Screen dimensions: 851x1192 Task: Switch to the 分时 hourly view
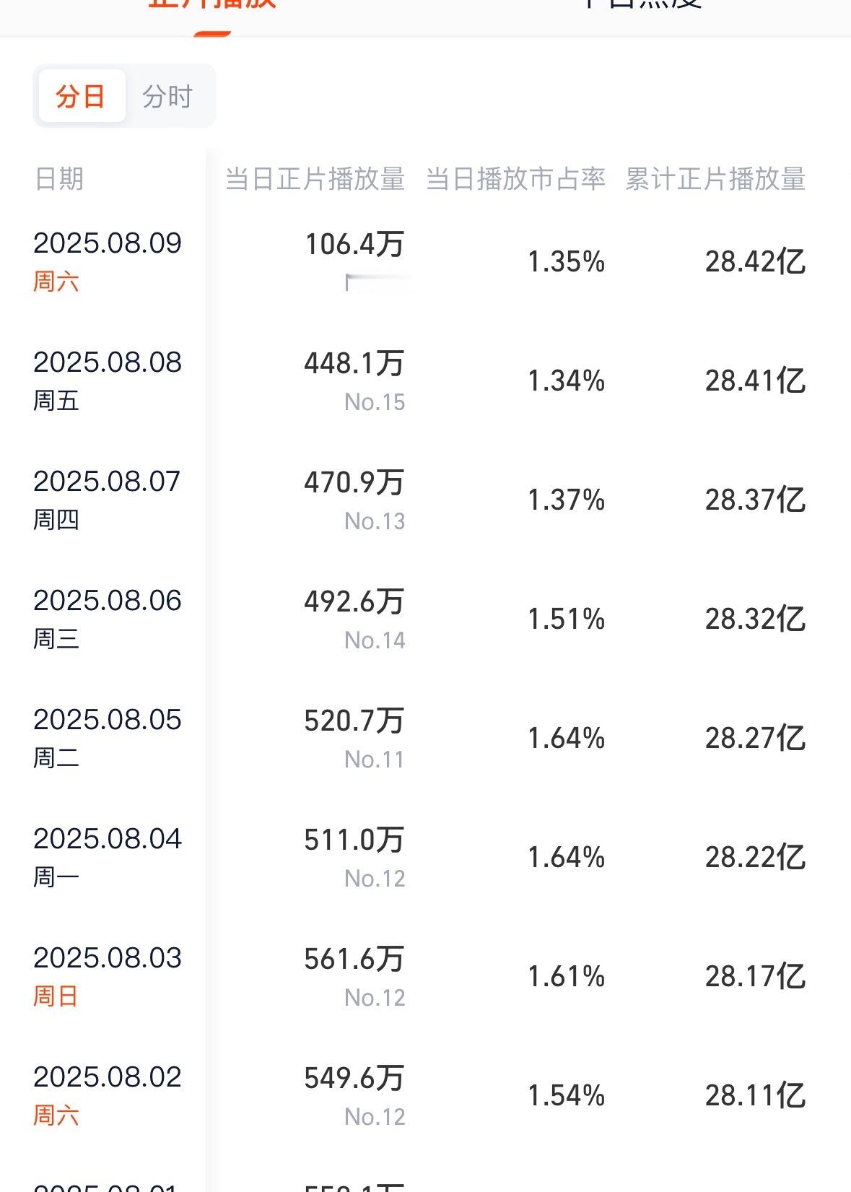pyautogui.click(x=167, y=96)
